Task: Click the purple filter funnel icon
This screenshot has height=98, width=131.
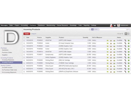Action: (92, 30)
